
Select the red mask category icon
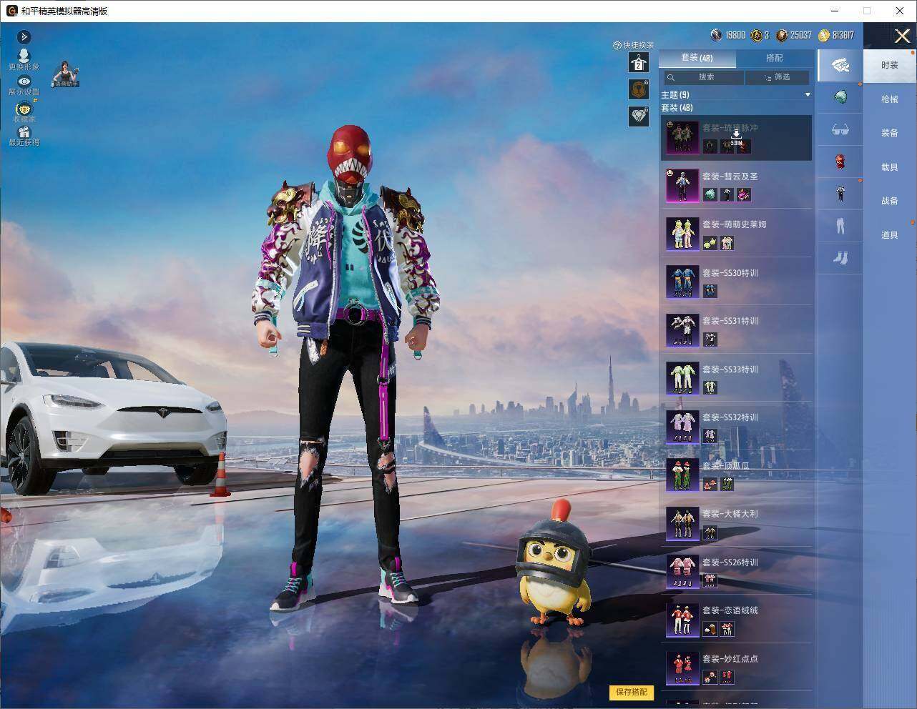tap(840, 161)
